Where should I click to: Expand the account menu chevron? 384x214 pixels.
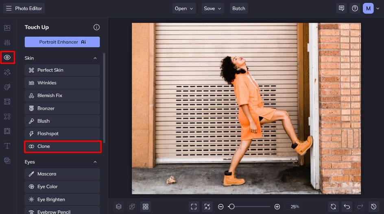[x=378, y=9]
